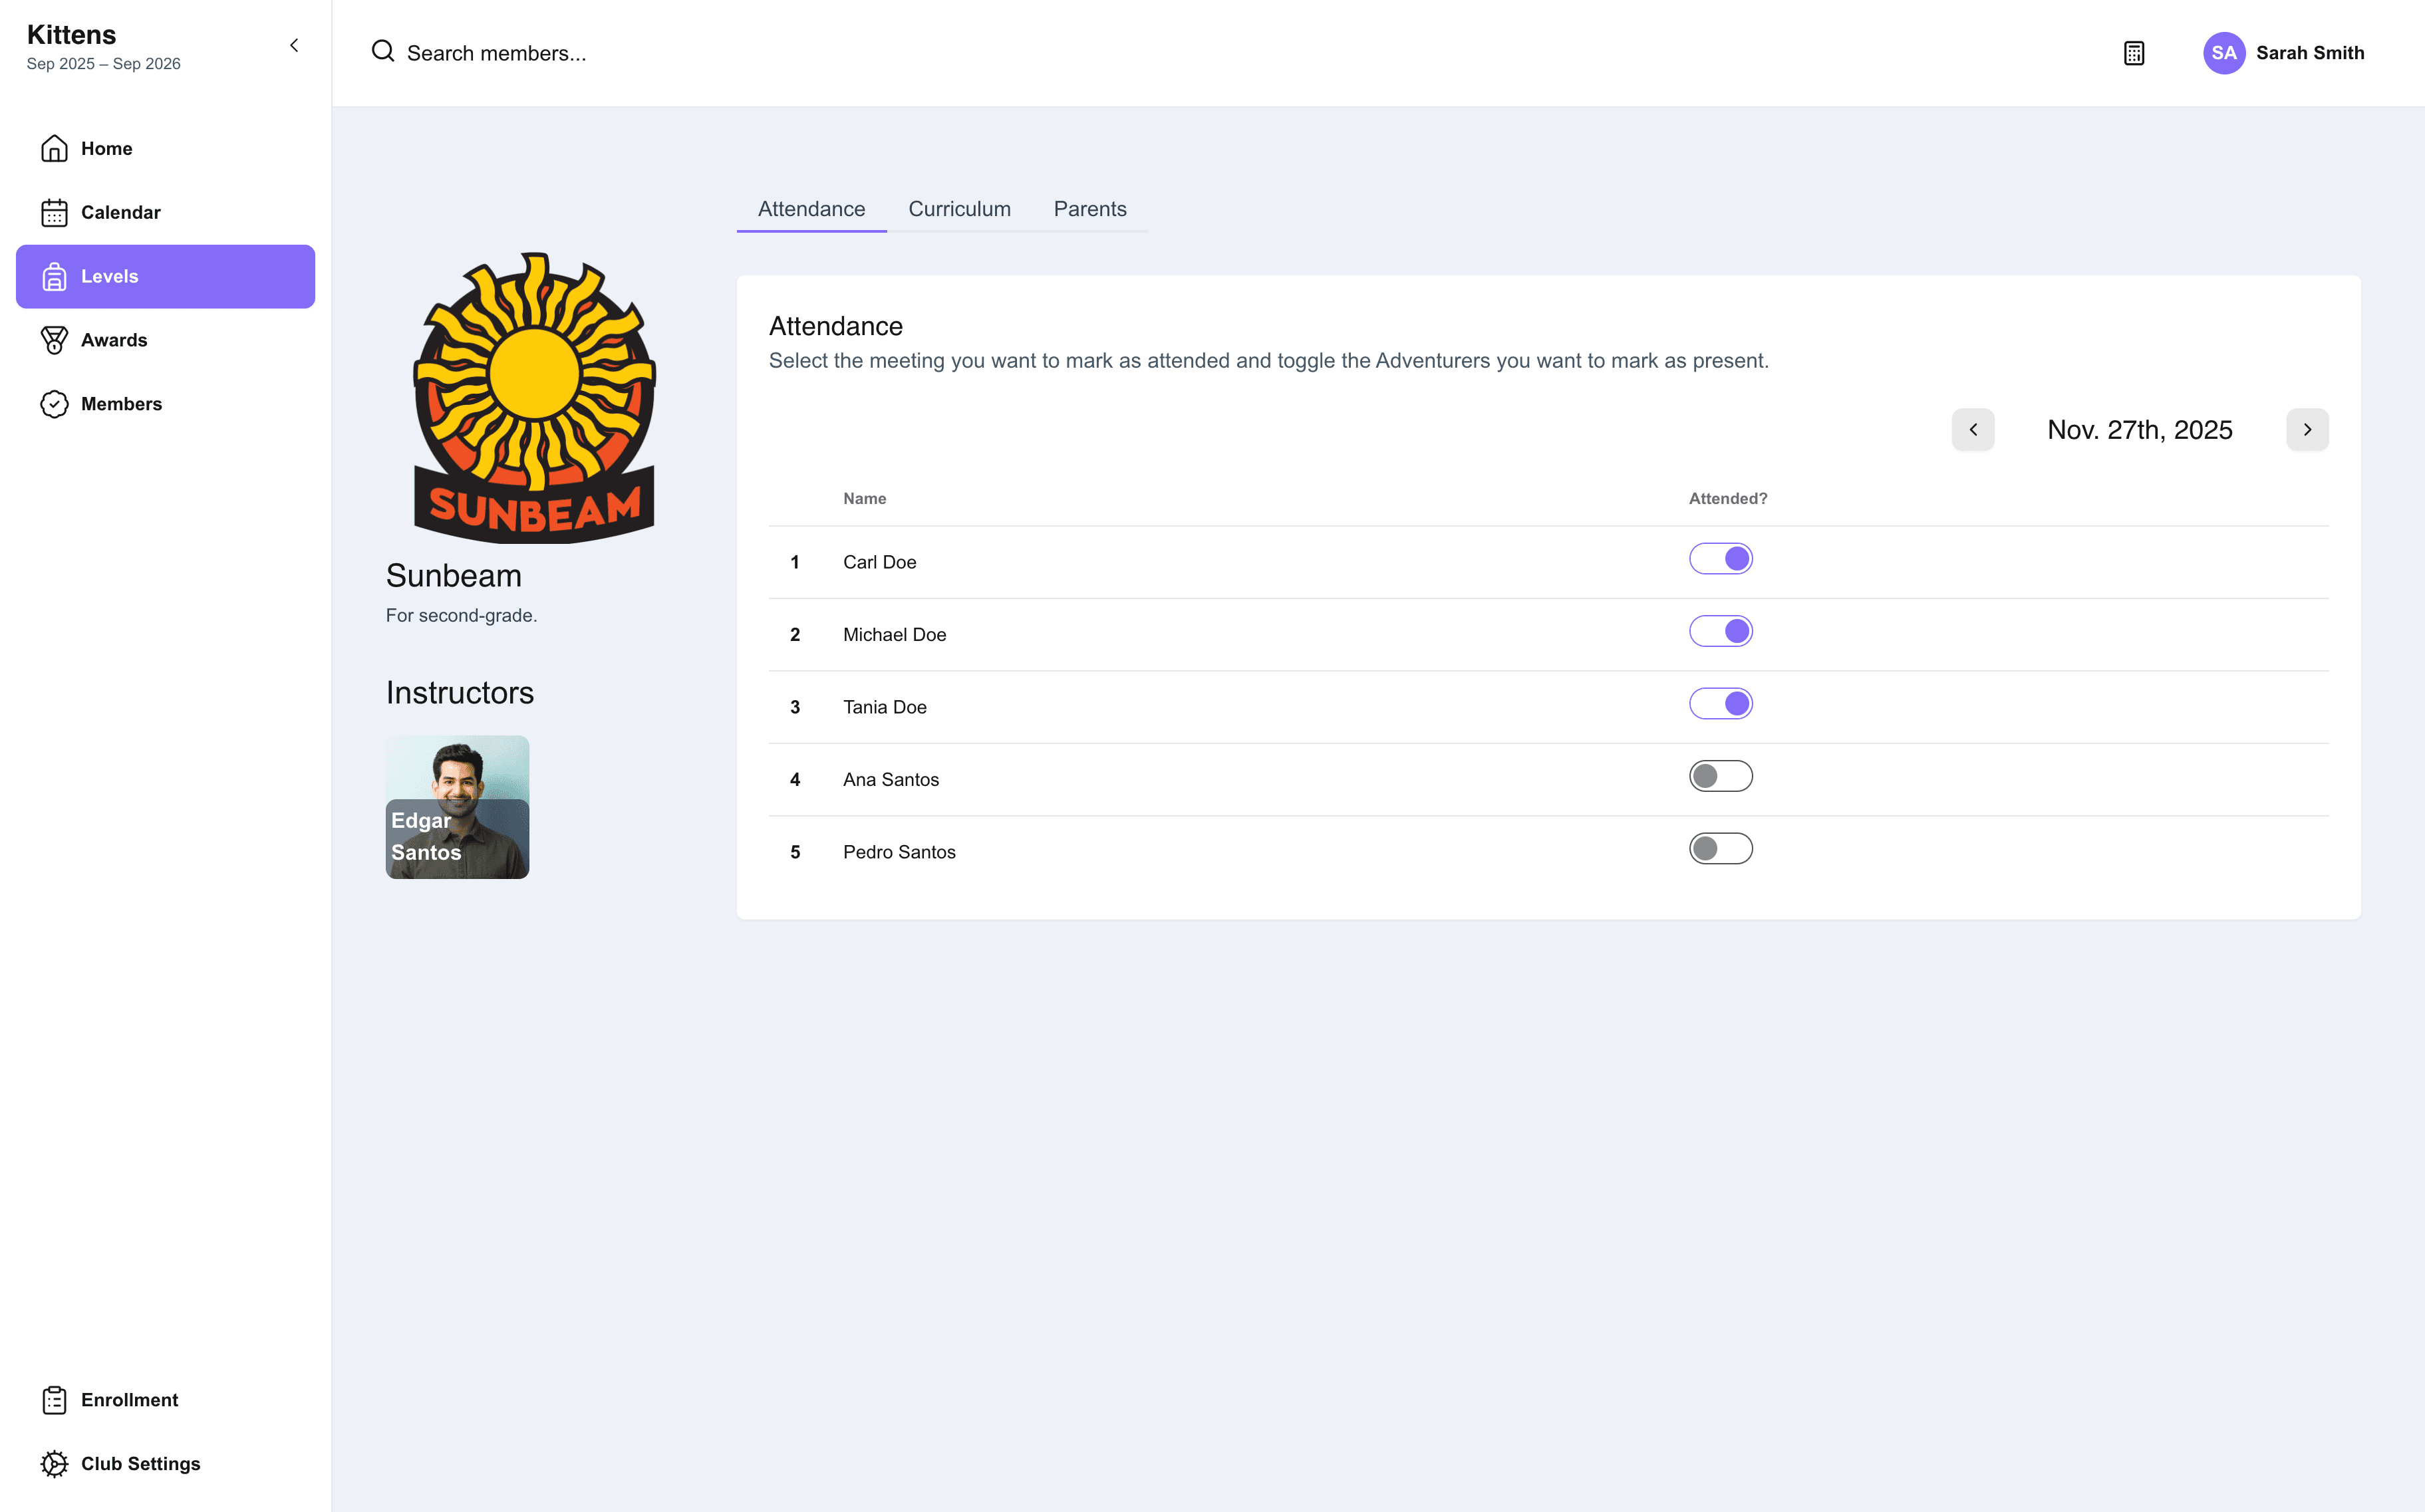The height and width of the screenshot is (1512, 2425).
Task: Switch to the Curriculum tab
Action: (x=959, y=209)
